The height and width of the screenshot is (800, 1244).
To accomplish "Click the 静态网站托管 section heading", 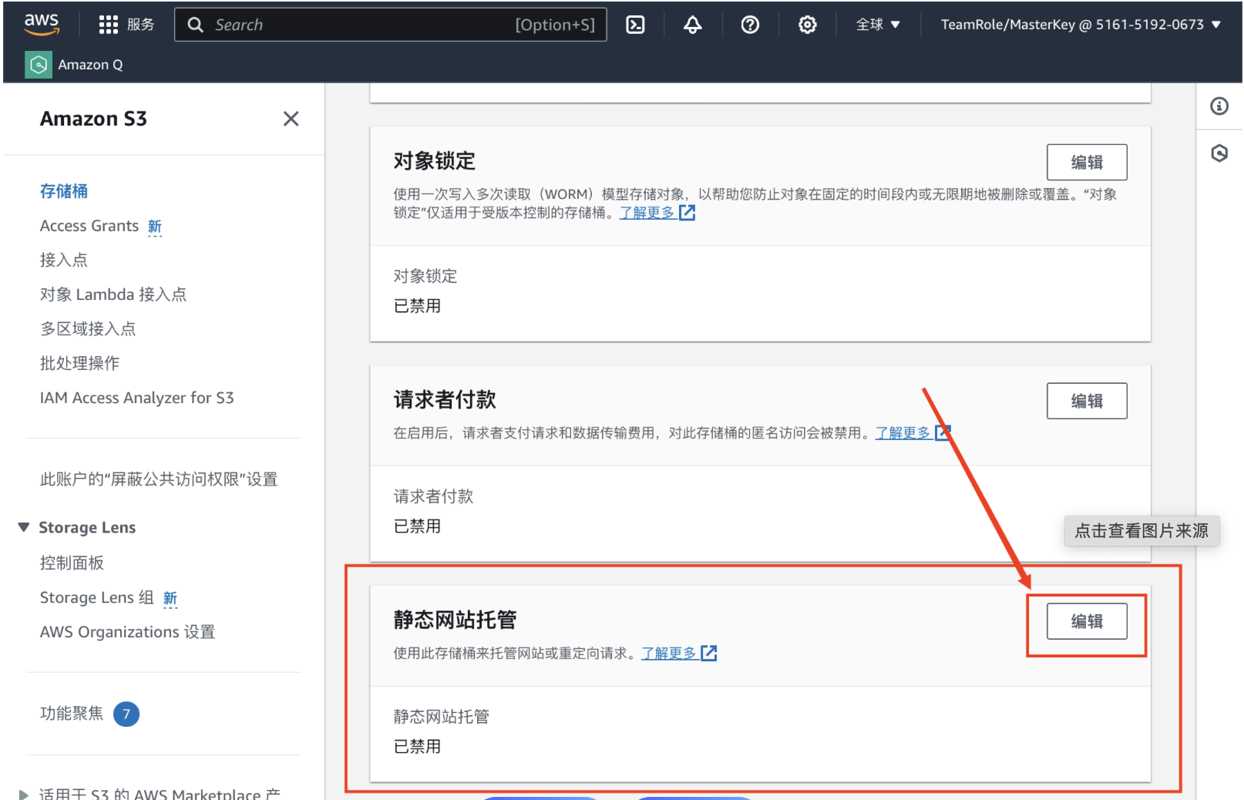I will pyautogui.click(x=455, y=620).
